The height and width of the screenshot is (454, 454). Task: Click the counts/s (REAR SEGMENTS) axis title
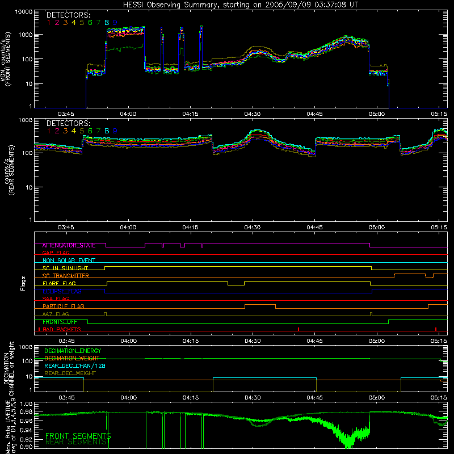9,170
